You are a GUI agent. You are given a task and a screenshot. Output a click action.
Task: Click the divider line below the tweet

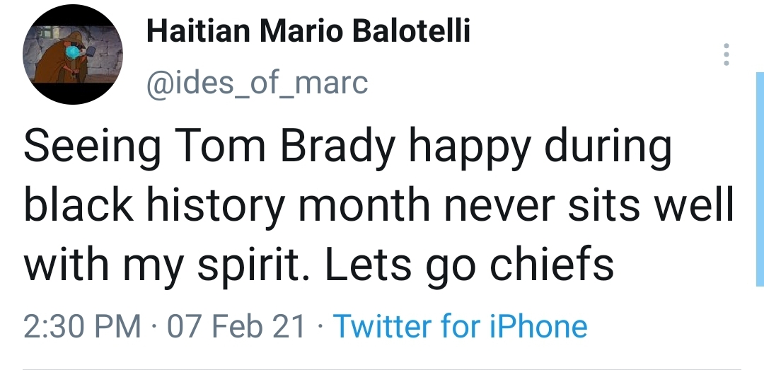pyautogui.click(x=382, y=369)
